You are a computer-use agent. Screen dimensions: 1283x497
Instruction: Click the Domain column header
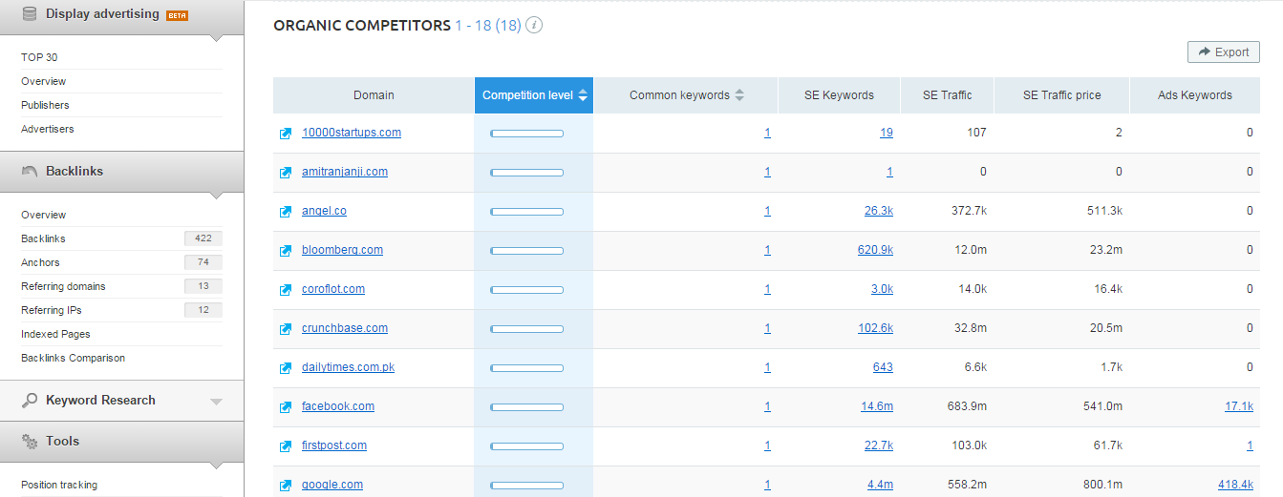[x=374, y=95]
